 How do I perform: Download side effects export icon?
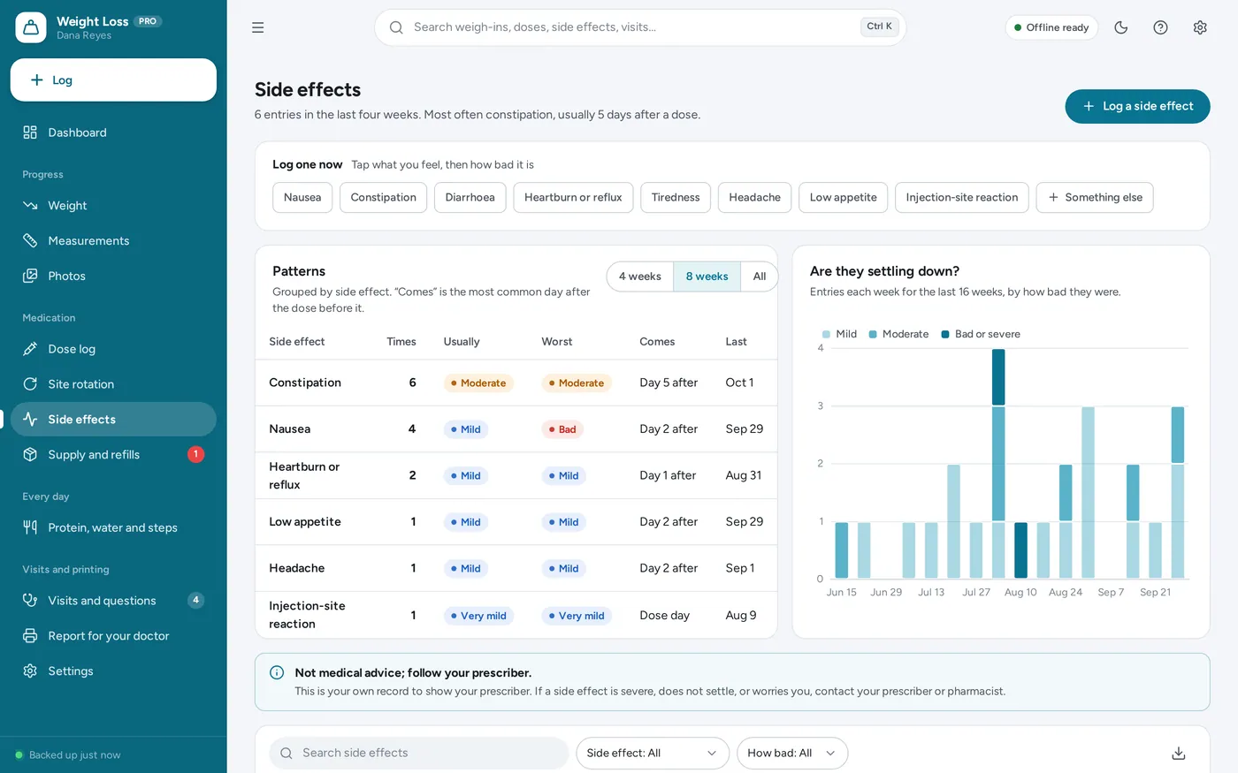tap(1179, 754)
